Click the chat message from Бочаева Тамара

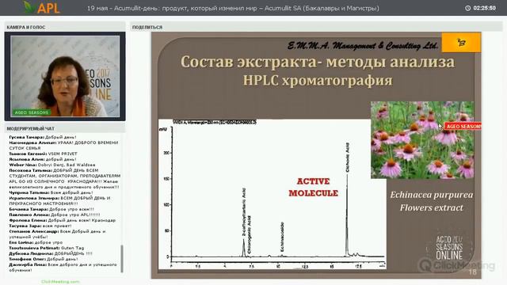click(51, 209)
